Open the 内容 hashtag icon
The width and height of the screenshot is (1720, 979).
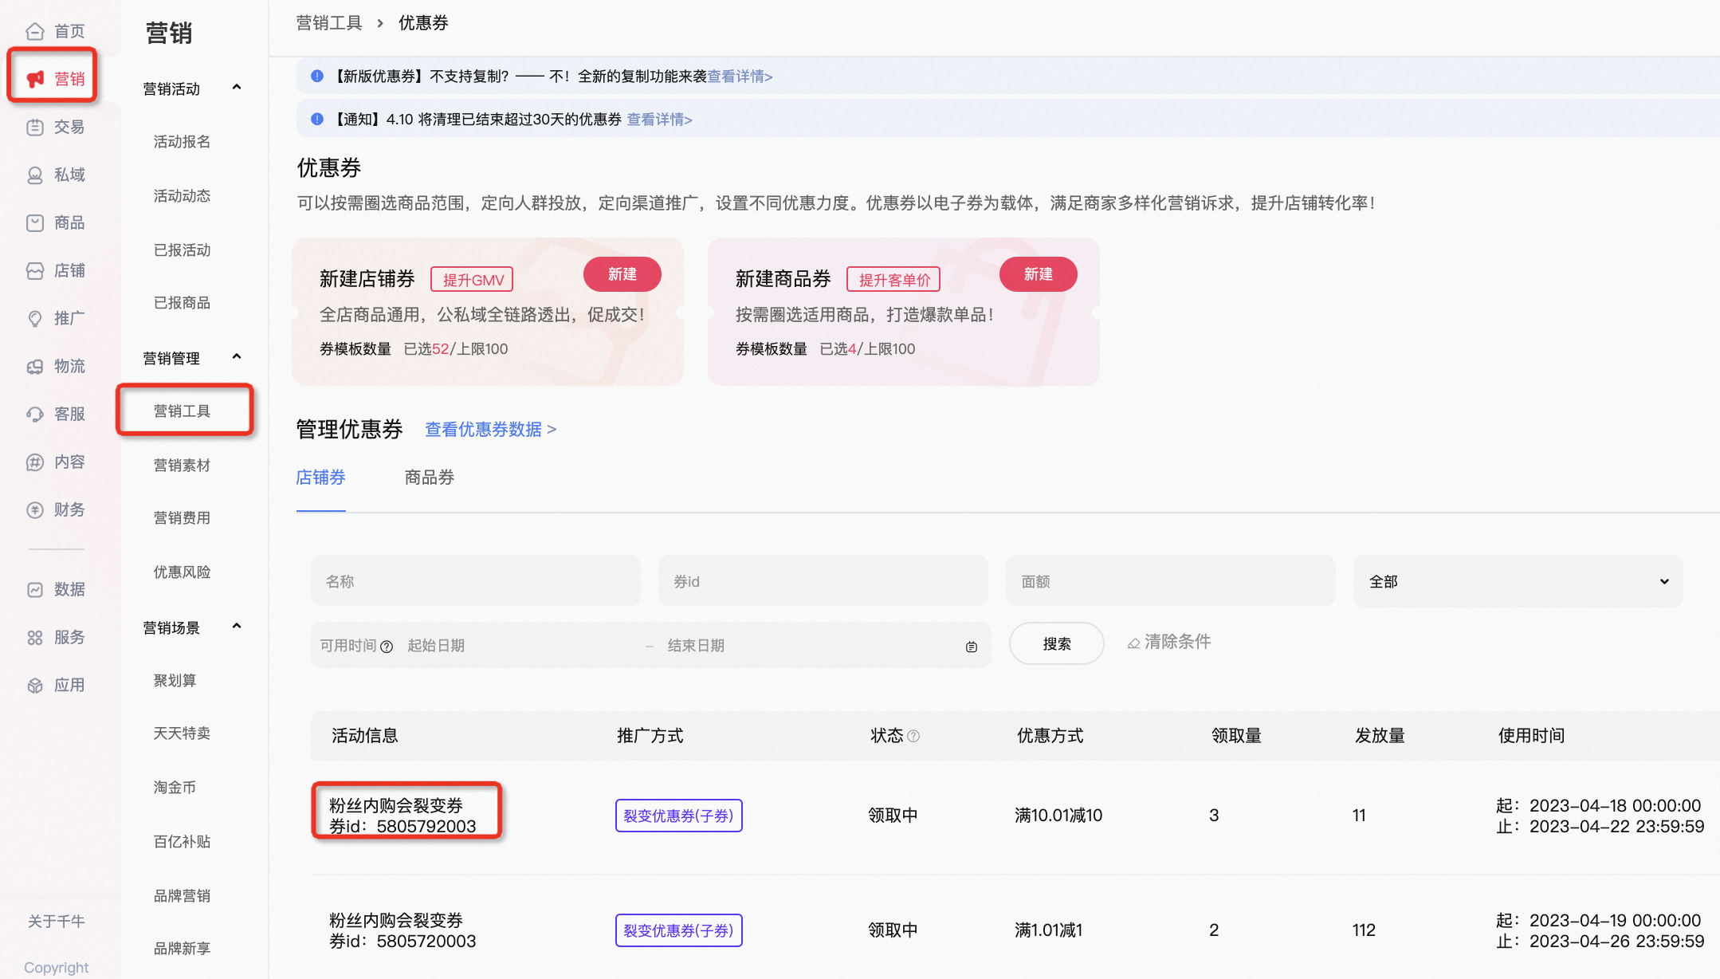(35, 462)
